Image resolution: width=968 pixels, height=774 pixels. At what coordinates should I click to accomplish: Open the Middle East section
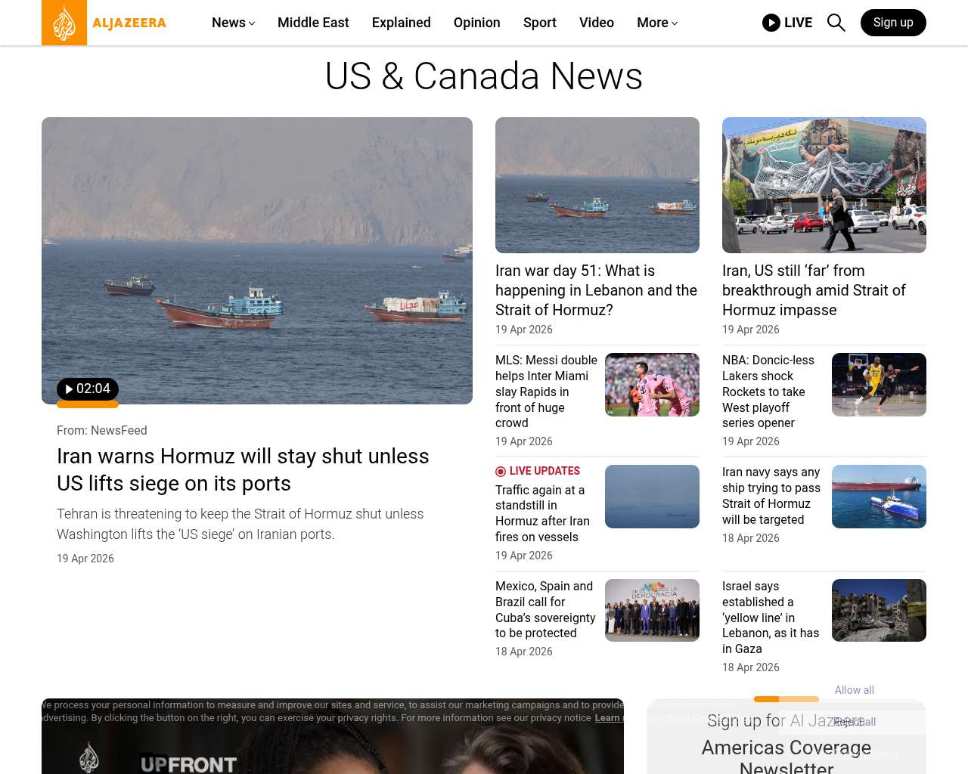[x=313, y=23]
